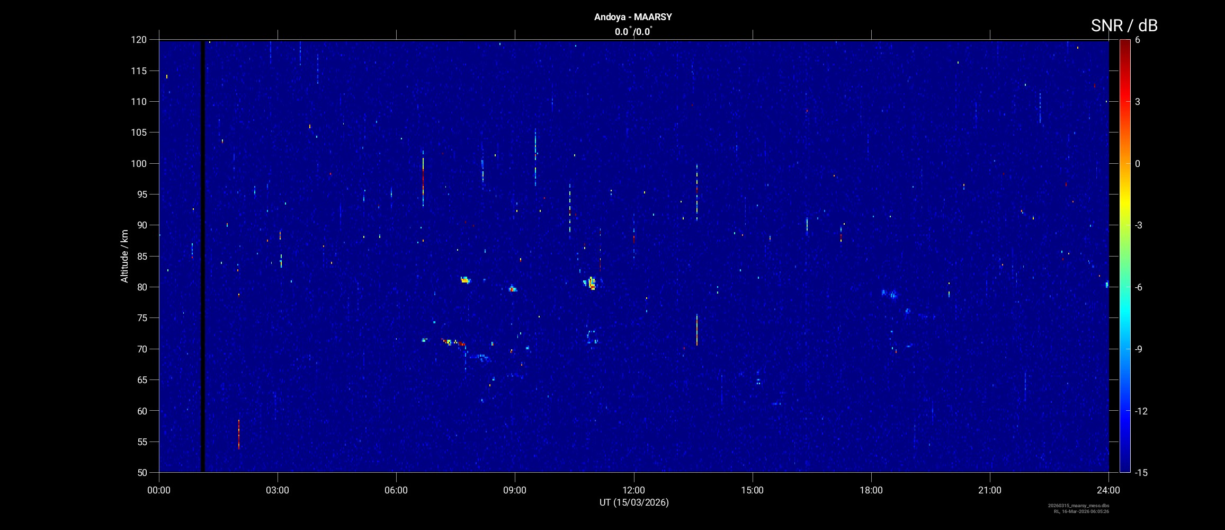Viewport: 1225px width, 530px height.
Task: Click the 120 km altitude tick label
Action: 138,40
